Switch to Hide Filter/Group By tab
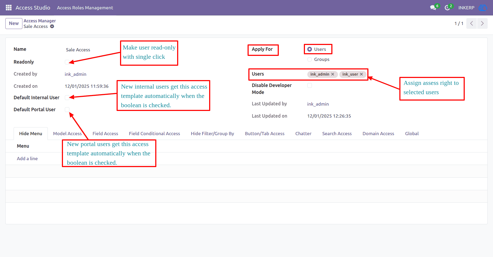 [212, 134]
